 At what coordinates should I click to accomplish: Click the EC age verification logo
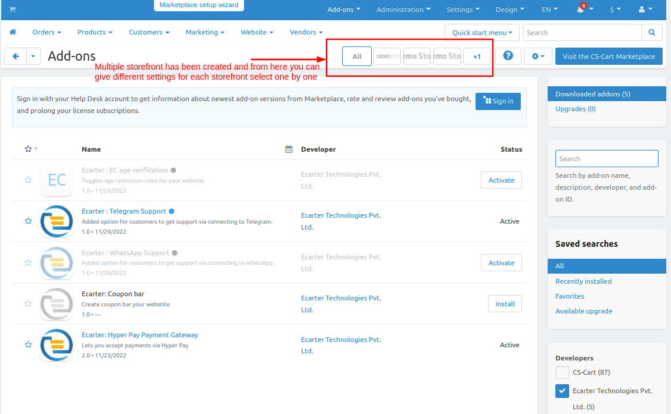(57, 180)
